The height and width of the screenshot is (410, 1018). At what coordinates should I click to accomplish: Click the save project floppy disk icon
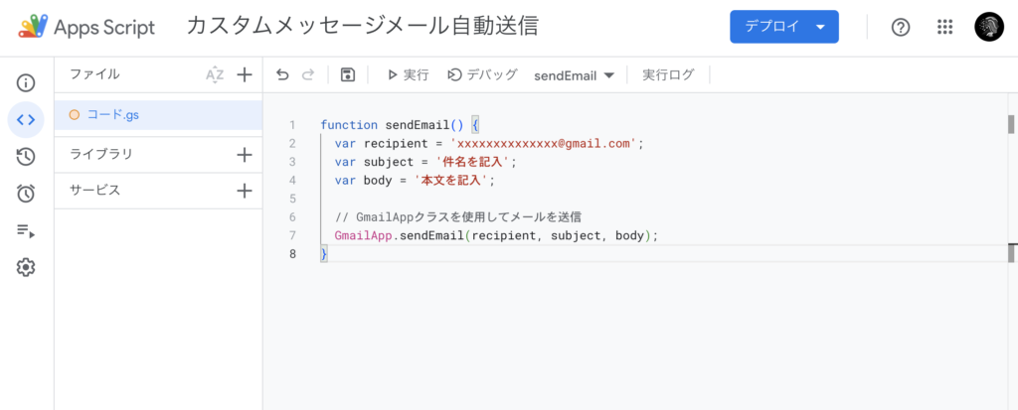click(347, 74)
